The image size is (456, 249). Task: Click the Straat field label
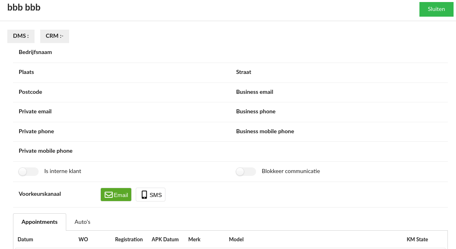coord(244,72)
